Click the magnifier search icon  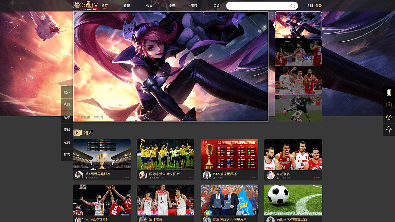pos(293,6)
